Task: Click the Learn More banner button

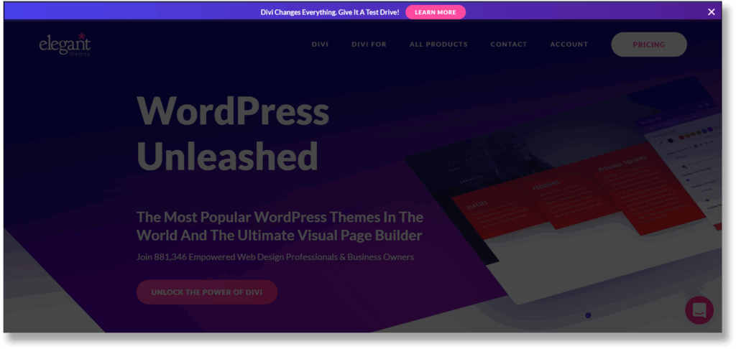Action: click(x=435, y=12)
